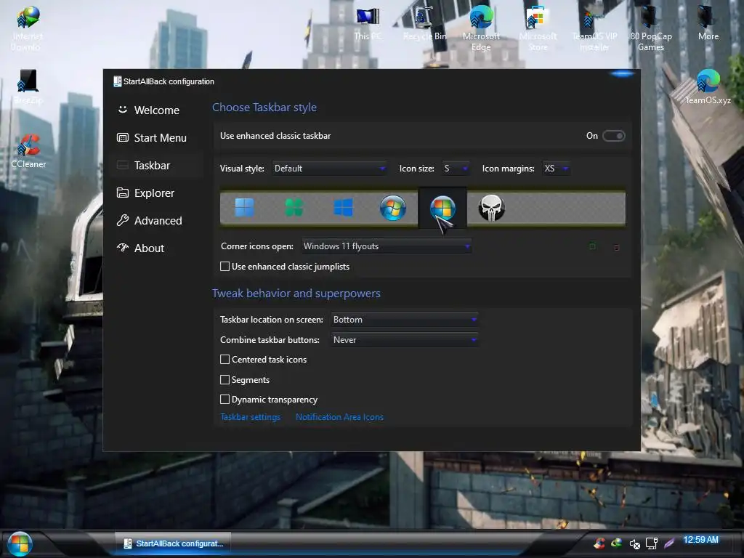This screenshot has height=558, width=744.
Task: Switch to the Explorer section
Action: tap(157, 193)
